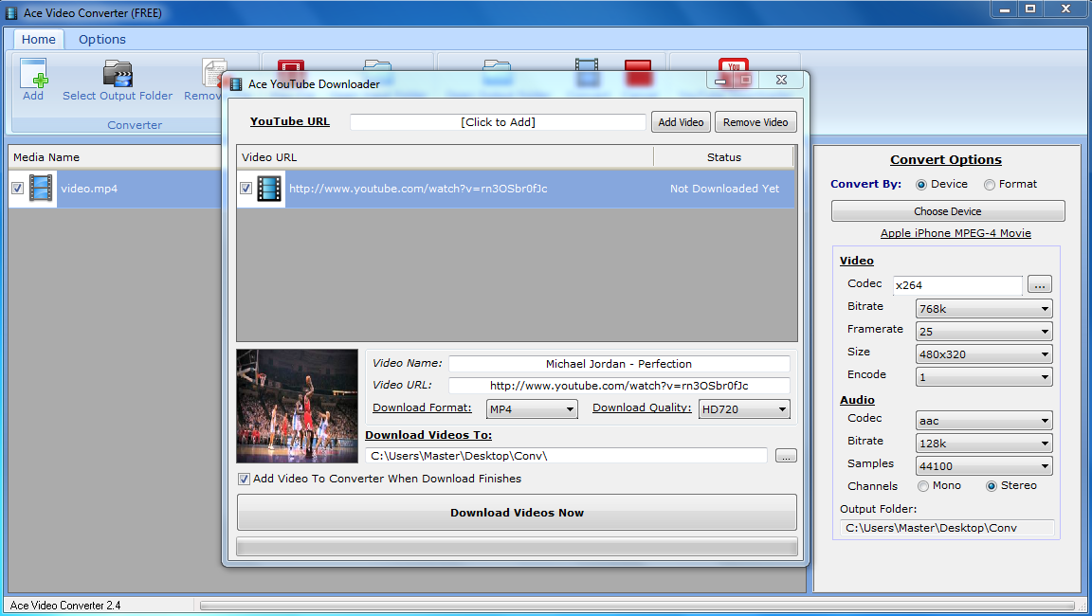The width and height of the screenshot is (1092, 616).
Task: Open the codec browser via the ... button
Action: point(1039,283)
